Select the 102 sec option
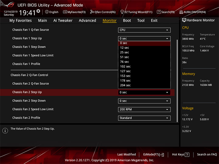The width and height of the screenshot is (219, 164). 144,67
